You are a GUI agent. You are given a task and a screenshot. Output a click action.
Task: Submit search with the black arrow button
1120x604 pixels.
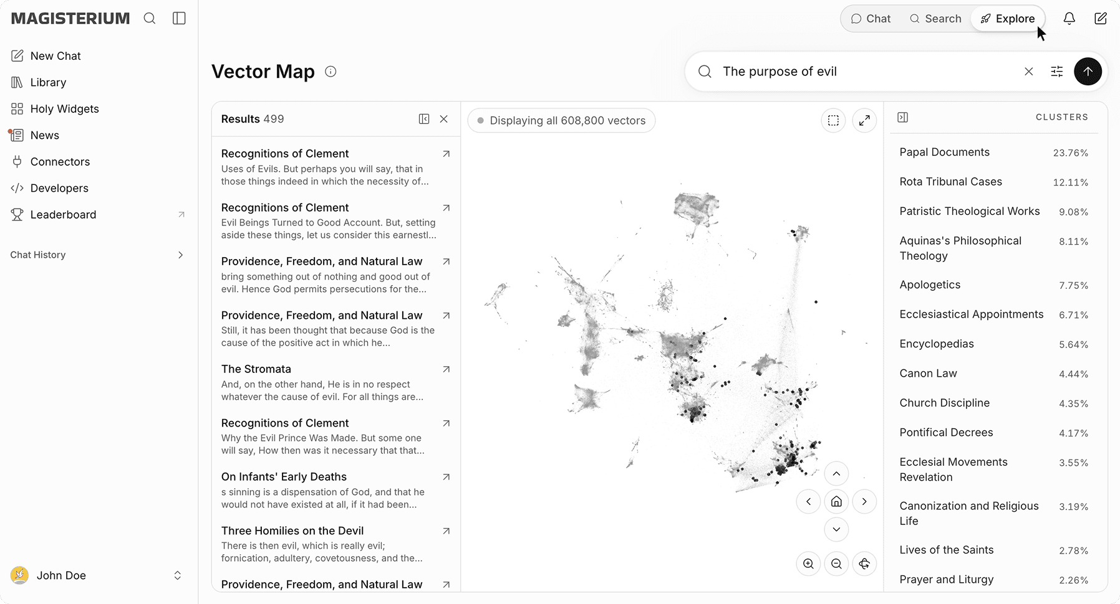(1088, 72)
